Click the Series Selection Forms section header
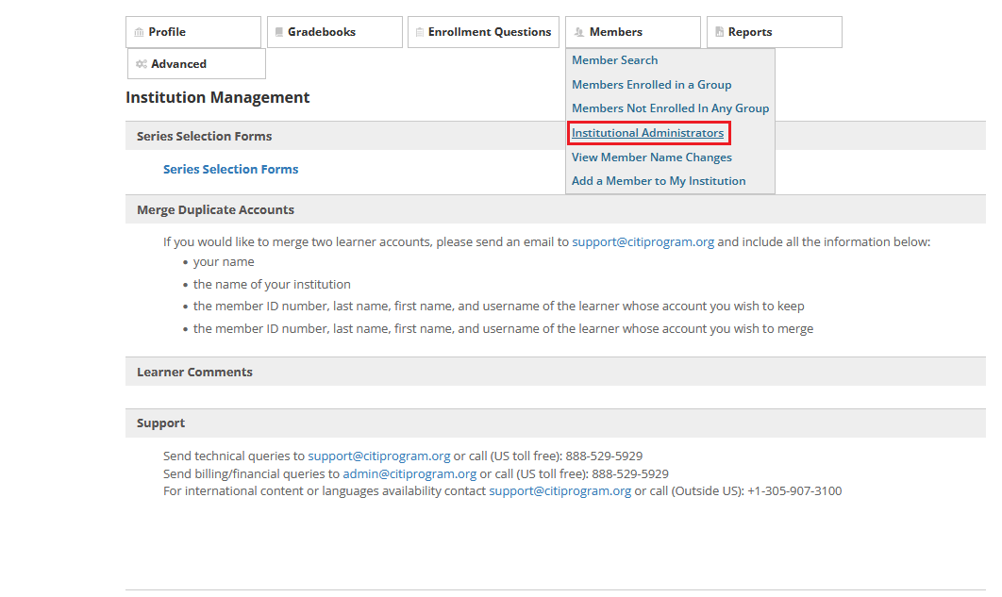The image size is (1002, 597). [x=556, y=136]
